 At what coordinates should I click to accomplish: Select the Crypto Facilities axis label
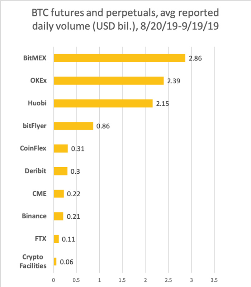click(33, 261)
